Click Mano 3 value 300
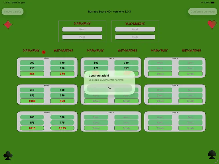Viewport: 219px width, 164px height. point(62,117)
